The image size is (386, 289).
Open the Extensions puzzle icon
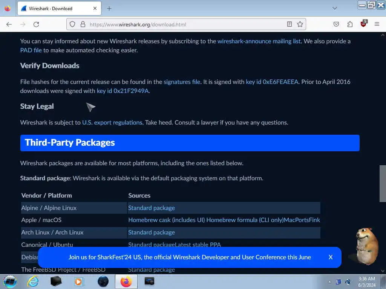(350, 24)
